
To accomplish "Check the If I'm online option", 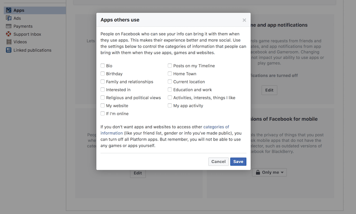I will pyautogui.click(x=103, y=113).
